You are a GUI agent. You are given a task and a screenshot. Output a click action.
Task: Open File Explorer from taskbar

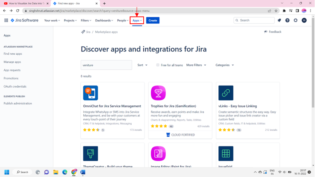(x=56, y=172)
